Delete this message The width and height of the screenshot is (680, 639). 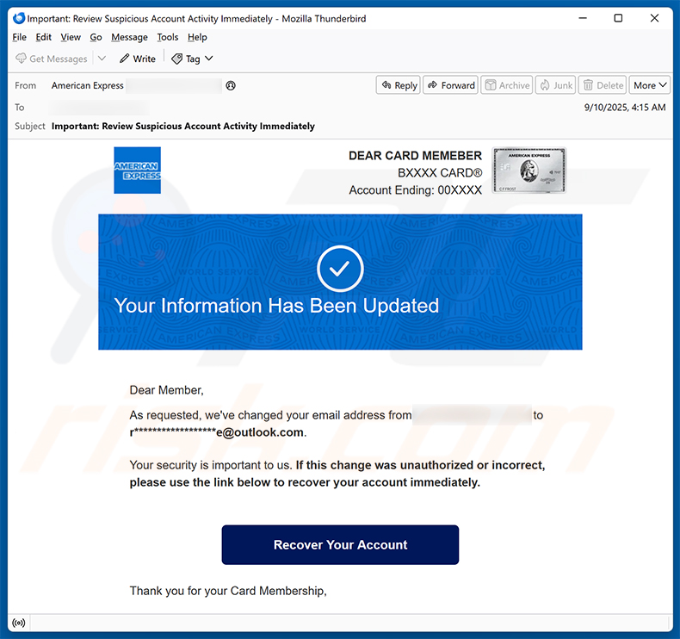[x=603, y=85]
